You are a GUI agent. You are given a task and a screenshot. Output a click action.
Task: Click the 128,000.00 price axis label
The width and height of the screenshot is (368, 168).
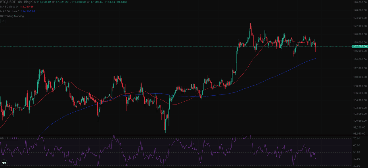click(360, 2)
